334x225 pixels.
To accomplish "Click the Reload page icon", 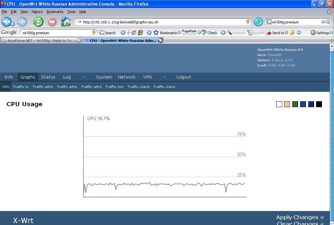I will 38,22.
